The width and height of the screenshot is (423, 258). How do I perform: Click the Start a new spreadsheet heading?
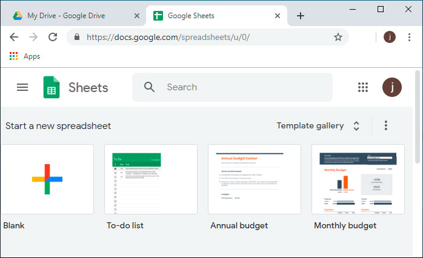coord(58,126)
